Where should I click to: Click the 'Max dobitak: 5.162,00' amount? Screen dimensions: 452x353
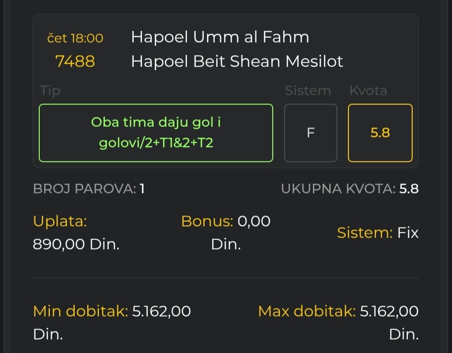point(338,312)
